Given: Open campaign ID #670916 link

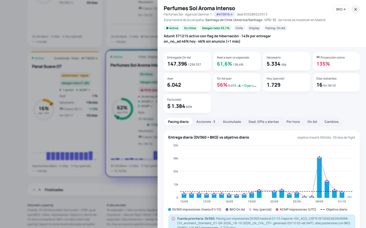Looking at the screenshot, I should [x=224, y=14].
